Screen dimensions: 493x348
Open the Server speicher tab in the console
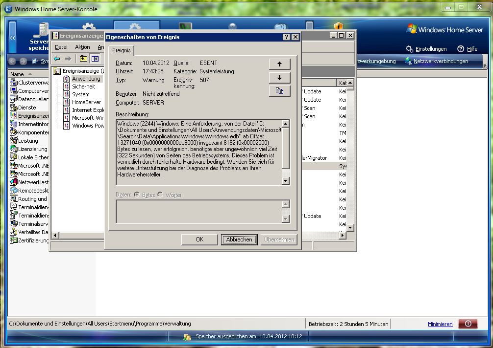click(x=39, y=37)
